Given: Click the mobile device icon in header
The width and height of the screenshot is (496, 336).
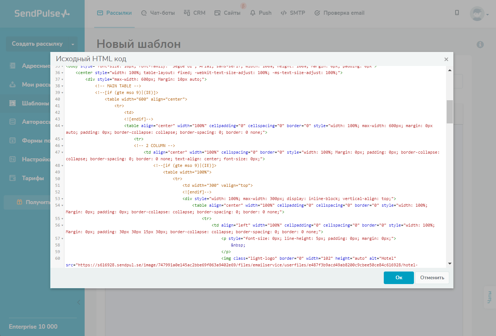Looking at the screenshot, I should (457, 13).
